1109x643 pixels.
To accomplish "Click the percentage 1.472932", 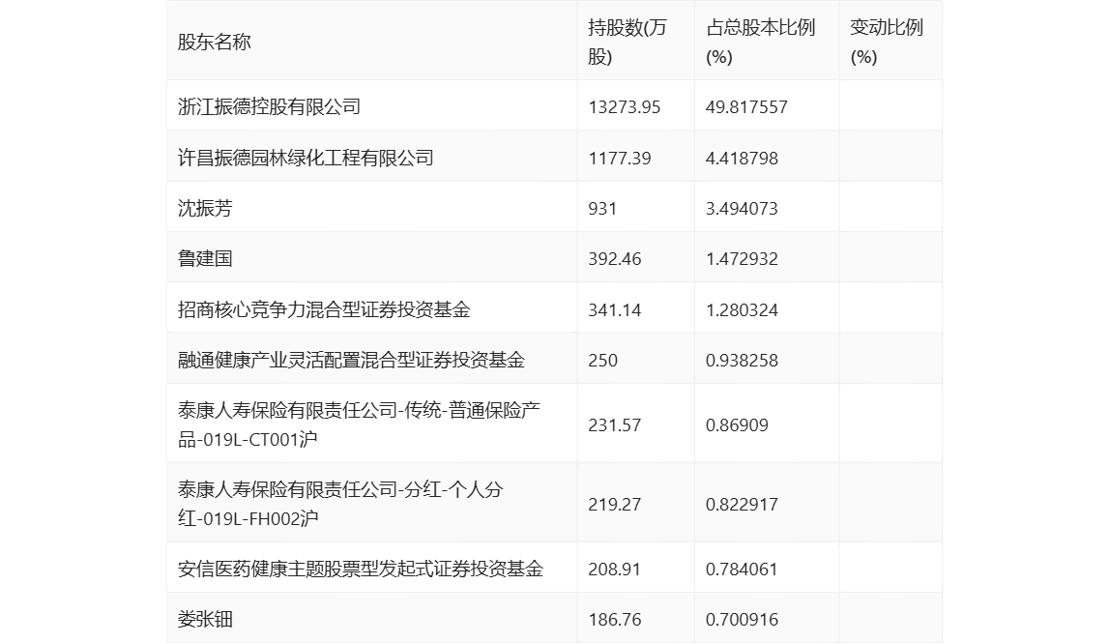I will 742,259.
